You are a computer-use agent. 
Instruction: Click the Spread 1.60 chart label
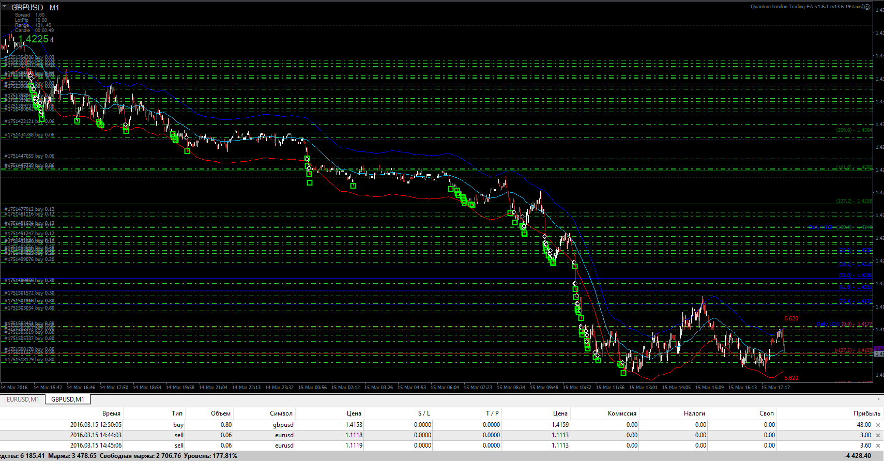pyautogui.click(x=29, y=15)
